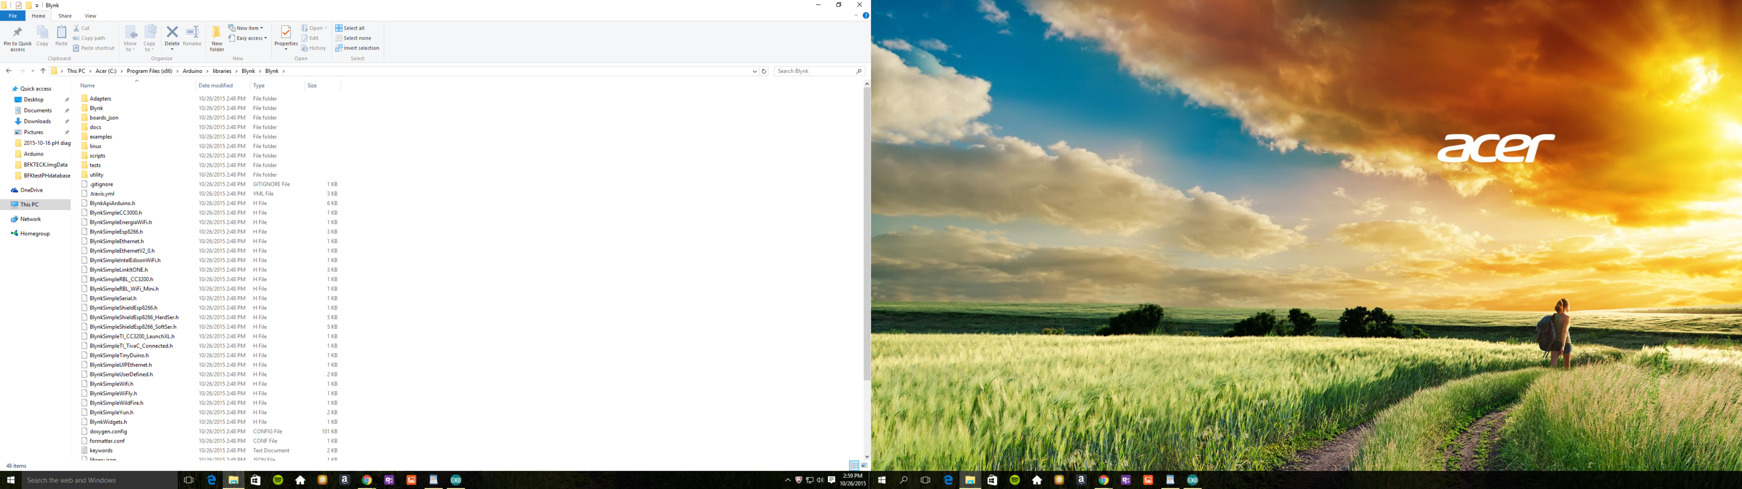Switch to the Home ribbon tab
This screenshot has height=489, width=1742.
pos(39,15)
